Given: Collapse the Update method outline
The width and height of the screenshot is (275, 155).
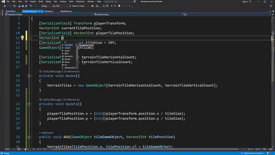Looking at the screenshot, I should pos(29,104).
